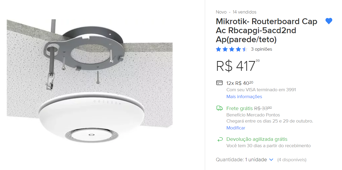
Task: Click the star rating icons
Action: click(232, 49)
